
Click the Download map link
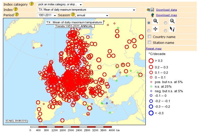(166, 15)
